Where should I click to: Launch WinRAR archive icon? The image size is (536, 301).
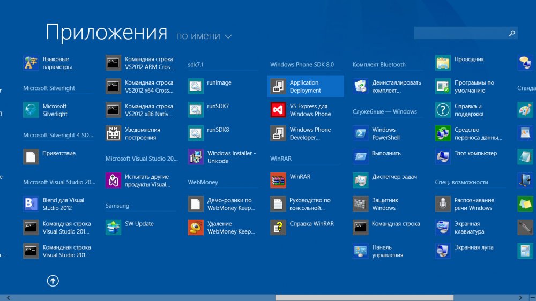click(x=278, y=180)
